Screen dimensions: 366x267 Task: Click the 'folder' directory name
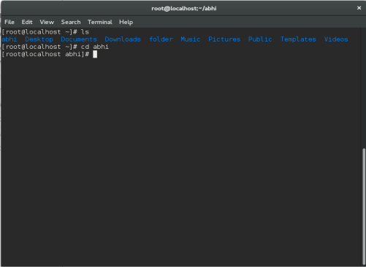click(x=161, y=39)
